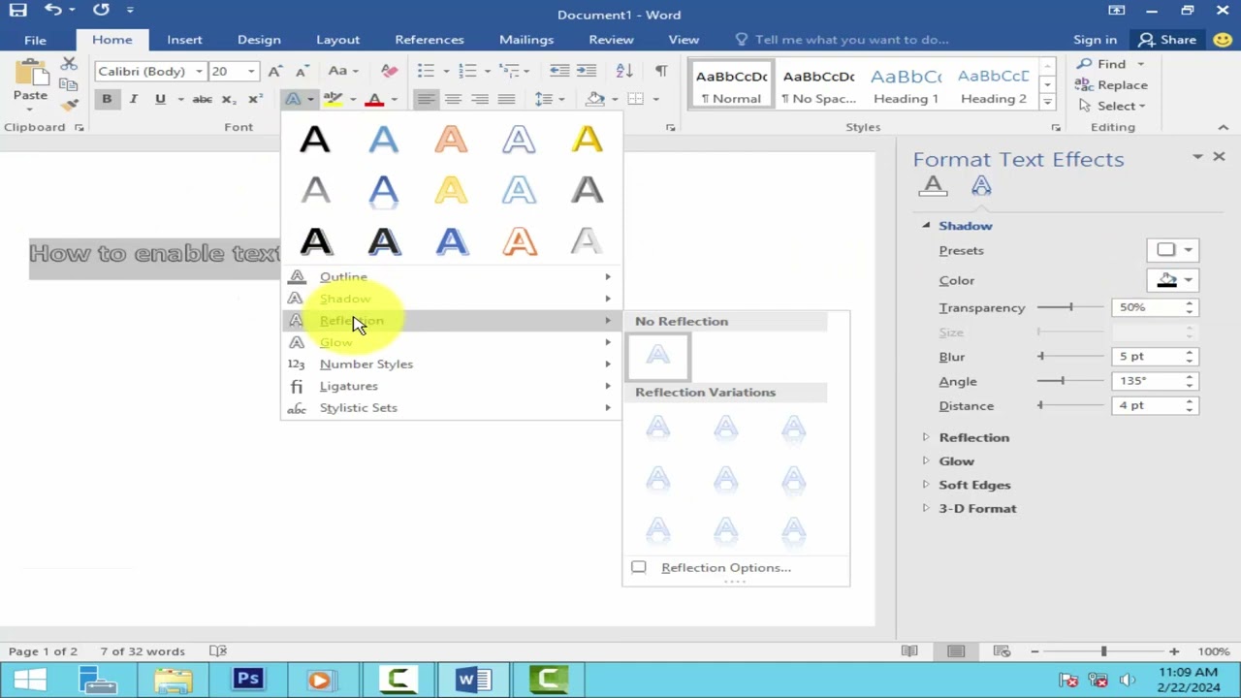Select the Text Effects tab icon in pane
1241x698 pixels.
pos(981,186)
